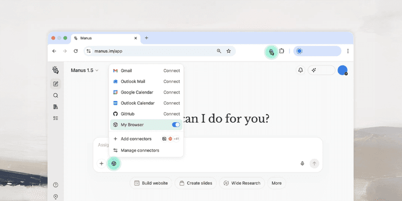Screen dimensions: 402x201
Task: Open the user profile avatar
Action: [x=343, y=70]
